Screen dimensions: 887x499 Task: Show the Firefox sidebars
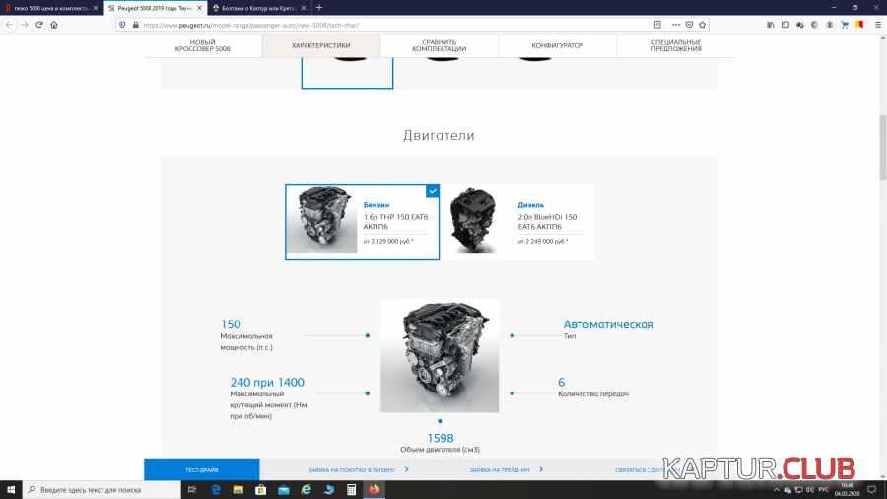pyautogui.click(x=785, y=25)
